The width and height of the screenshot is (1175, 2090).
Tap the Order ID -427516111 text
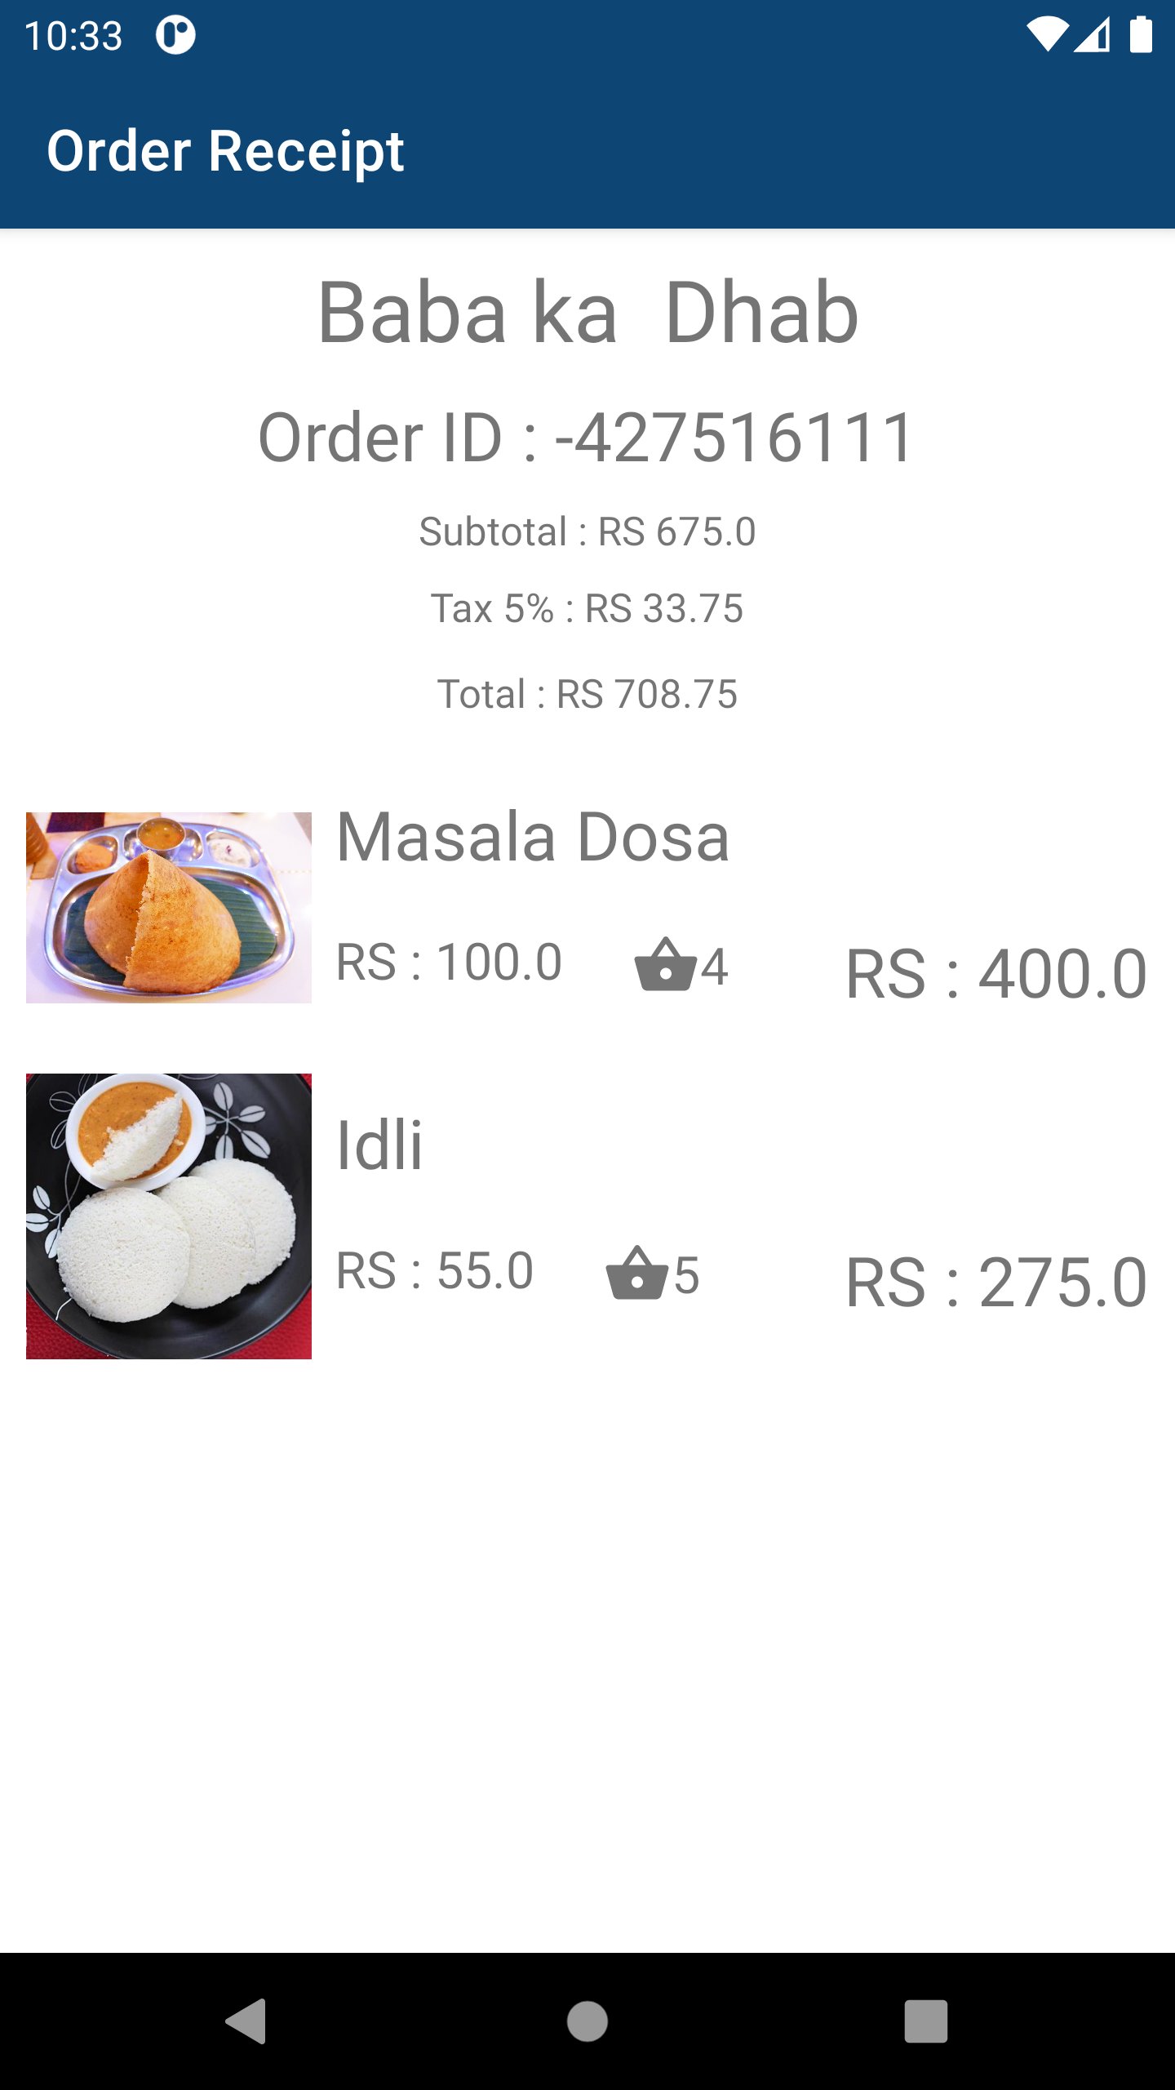point(587,438)
